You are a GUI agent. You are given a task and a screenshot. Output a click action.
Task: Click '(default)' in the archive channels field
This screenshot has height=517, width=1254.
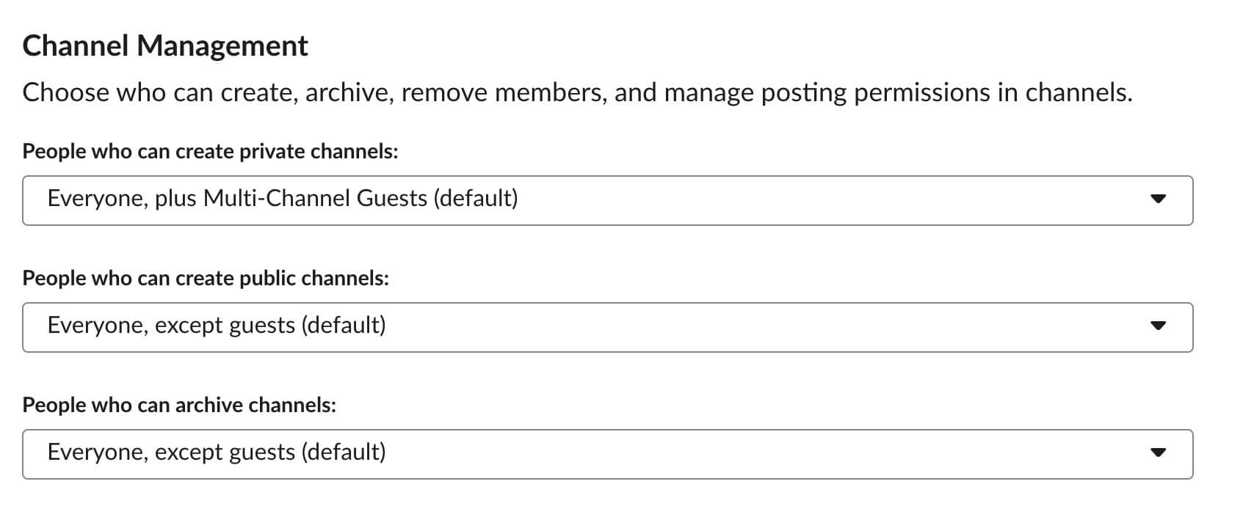click(x=344, y=452)
